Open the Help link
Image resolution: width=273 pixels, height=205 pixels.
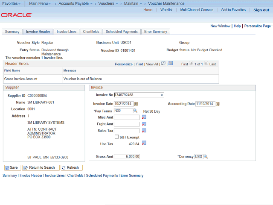coord(237,26)
